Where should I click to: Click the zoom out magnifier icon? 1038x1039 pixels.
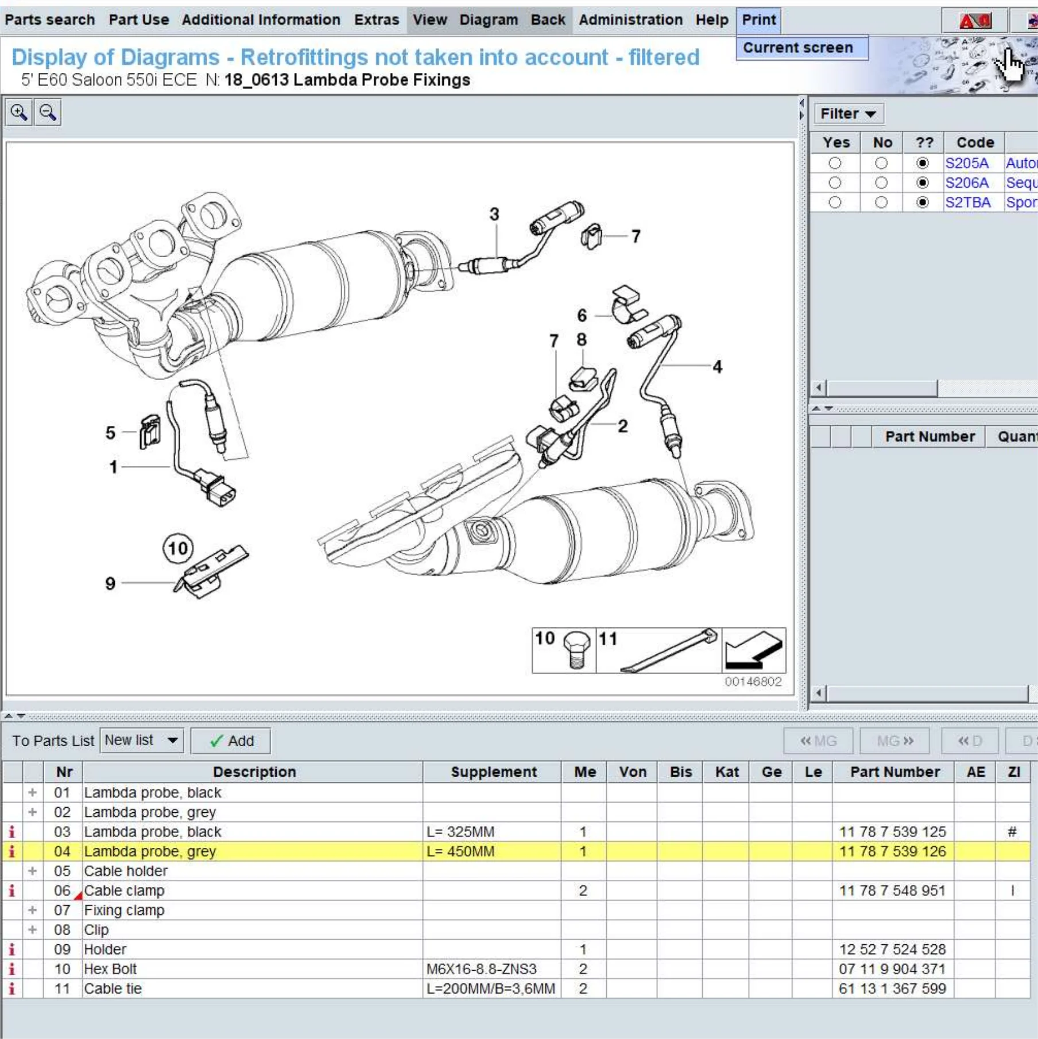[x=48, y=113]
